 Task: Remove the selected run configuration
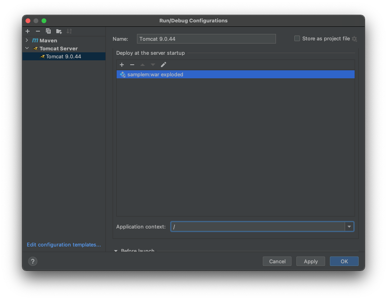coord(38,31)
